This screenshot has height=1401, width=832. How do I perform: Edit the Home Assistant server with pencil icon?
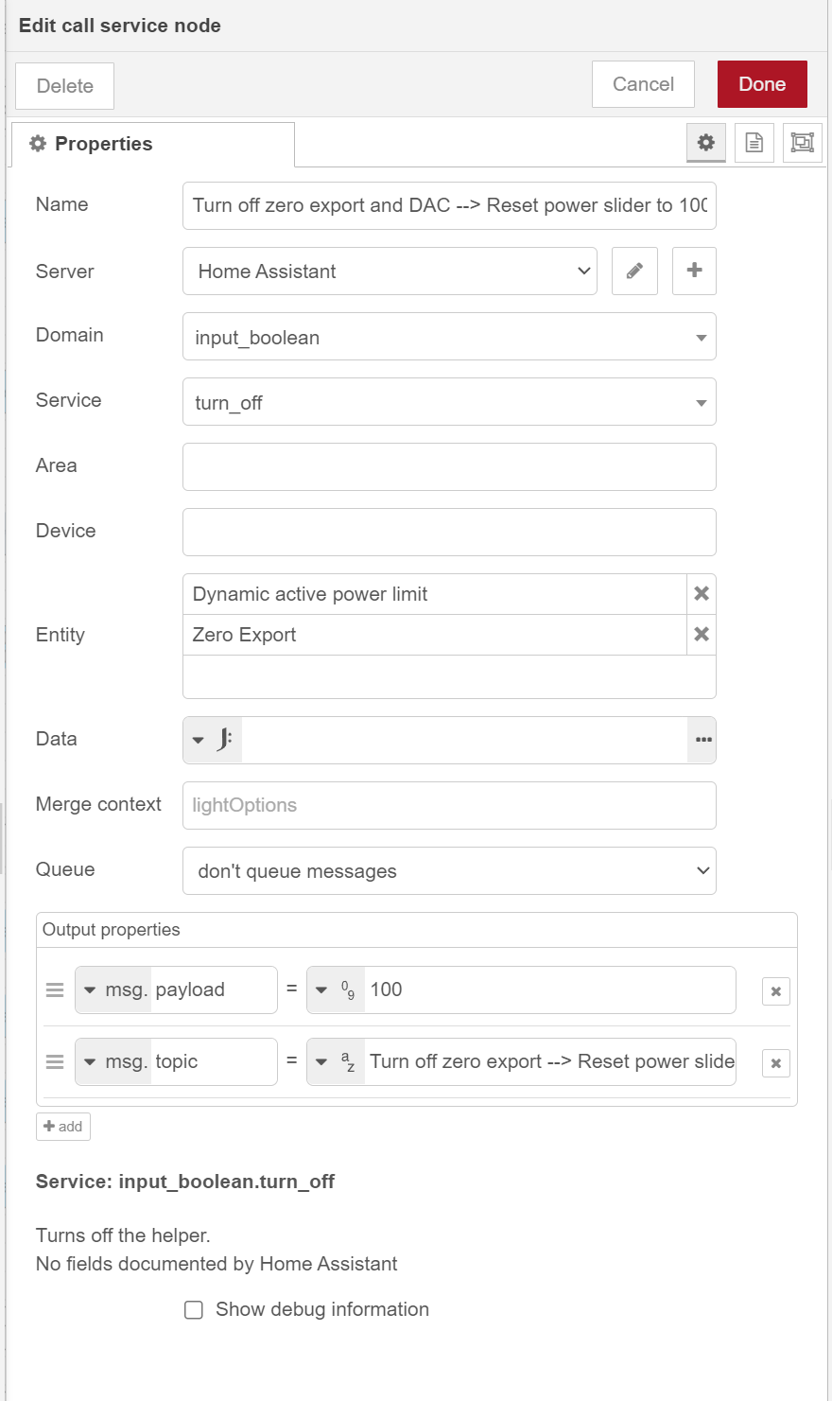[x=634, y=271]
